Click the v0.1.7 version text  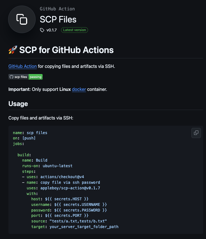coord(52,30)
